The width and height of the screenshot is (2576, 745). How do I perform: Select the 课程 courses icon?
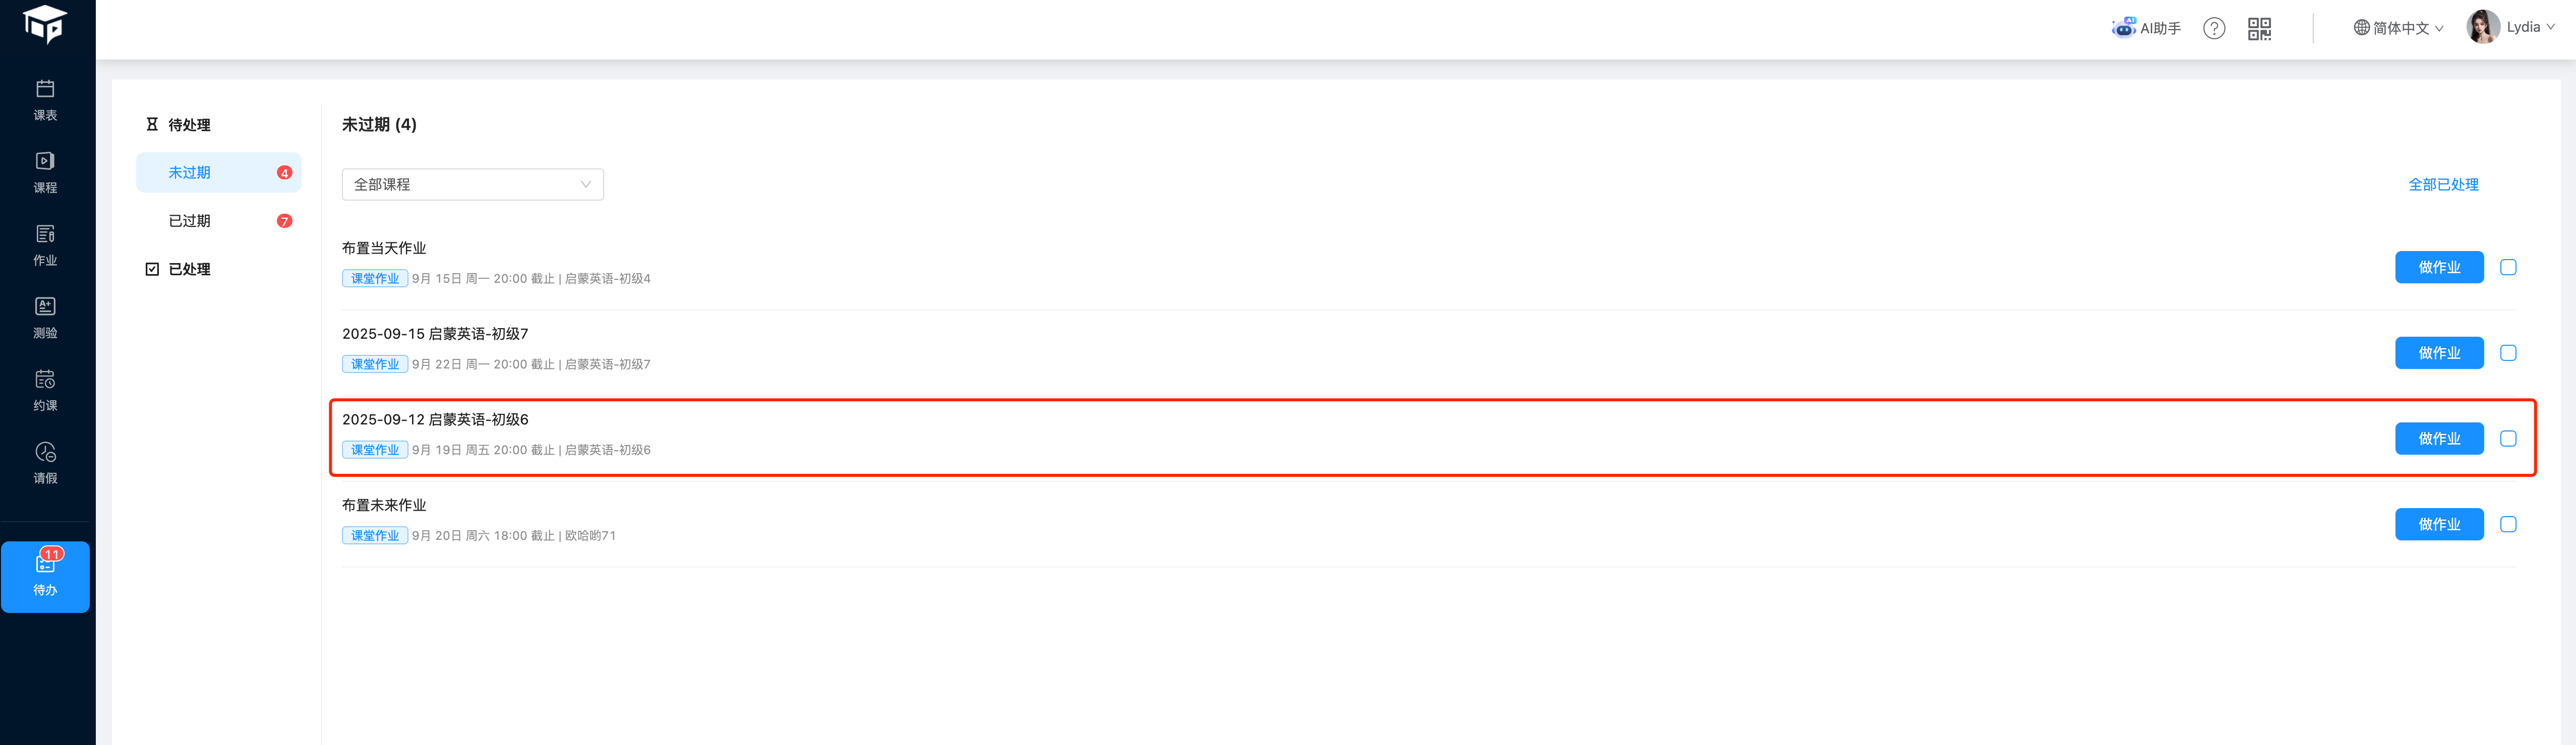(x=45, y=170)
